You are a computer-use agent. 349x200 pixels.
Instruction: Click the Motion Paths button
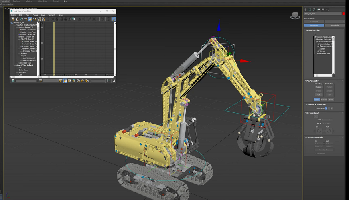coord(335,25)
